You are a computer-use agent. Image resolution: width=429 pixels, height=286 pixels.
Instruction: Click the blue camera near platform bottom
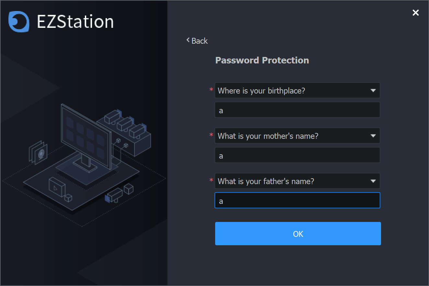(x=113, y=196)
